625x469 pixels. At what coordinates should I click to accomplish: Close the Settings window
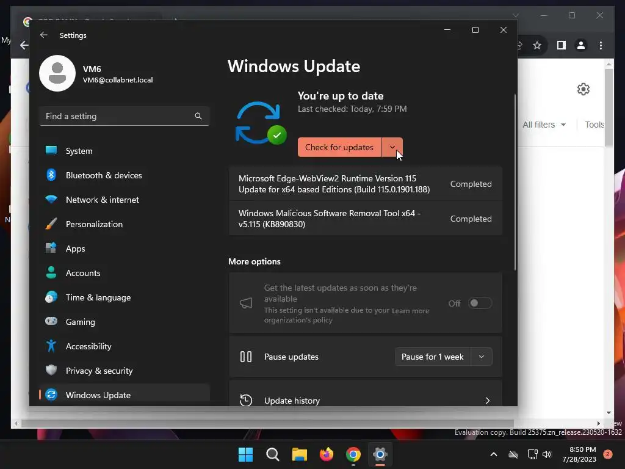[504, 30]
